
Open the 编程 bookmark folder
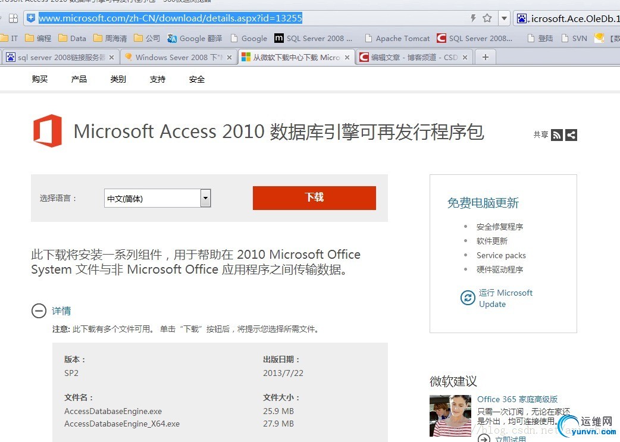38,38
